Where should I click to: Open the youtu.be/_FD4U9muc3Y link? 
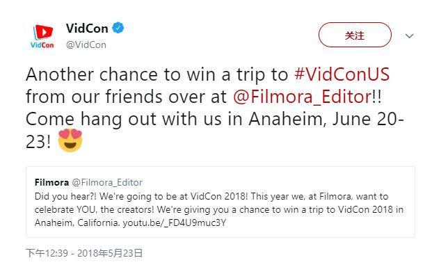pyautogui.click(x=175, y=223)
